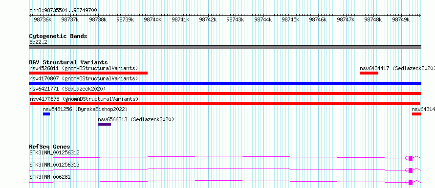Click the 98740k ruler tick label

click(x=153, y=19)
